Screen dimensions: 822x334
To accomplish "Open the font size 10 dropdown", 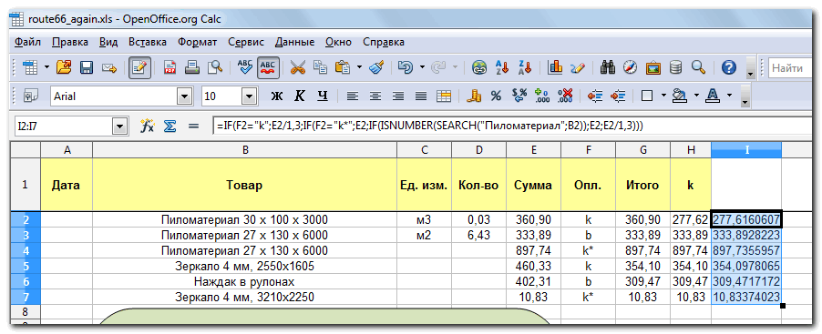I will (x=249, y=96).
